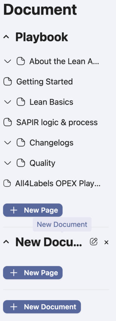Click the page icon next to Getting Started
Viewport: 116px width, 321px height.
8,82
